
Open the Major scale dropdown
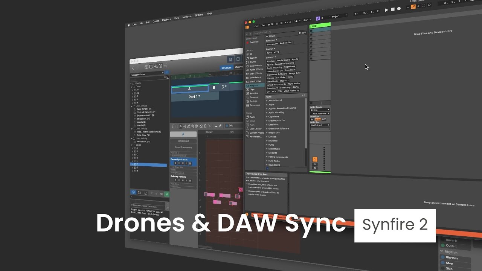[339, 17]
